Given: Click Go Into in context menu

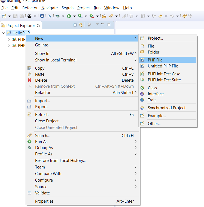Looking at the screenshot, I should pyautogui.click(x=82, y=45).
